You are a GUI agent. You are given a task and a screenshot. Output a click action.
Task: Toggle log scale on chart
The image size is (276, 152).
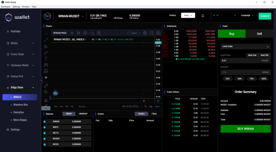[151, 106]
